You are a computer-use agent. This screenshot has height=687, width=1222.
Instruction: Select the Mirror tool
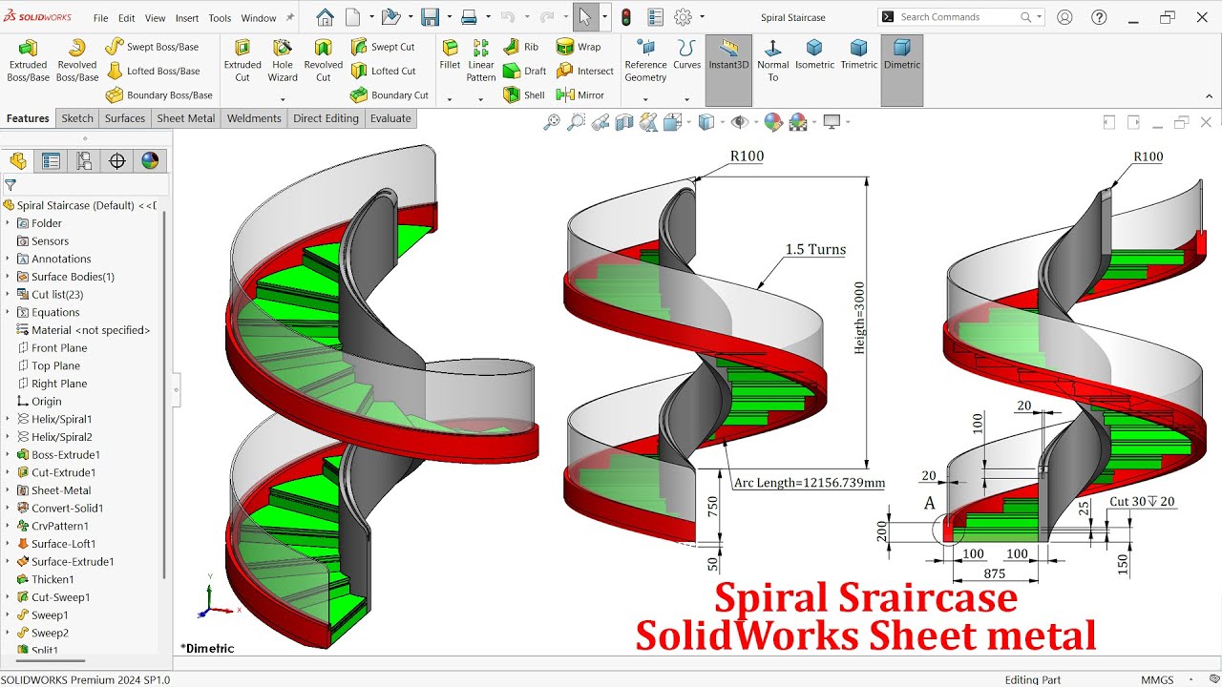click(x=580, y=94)
